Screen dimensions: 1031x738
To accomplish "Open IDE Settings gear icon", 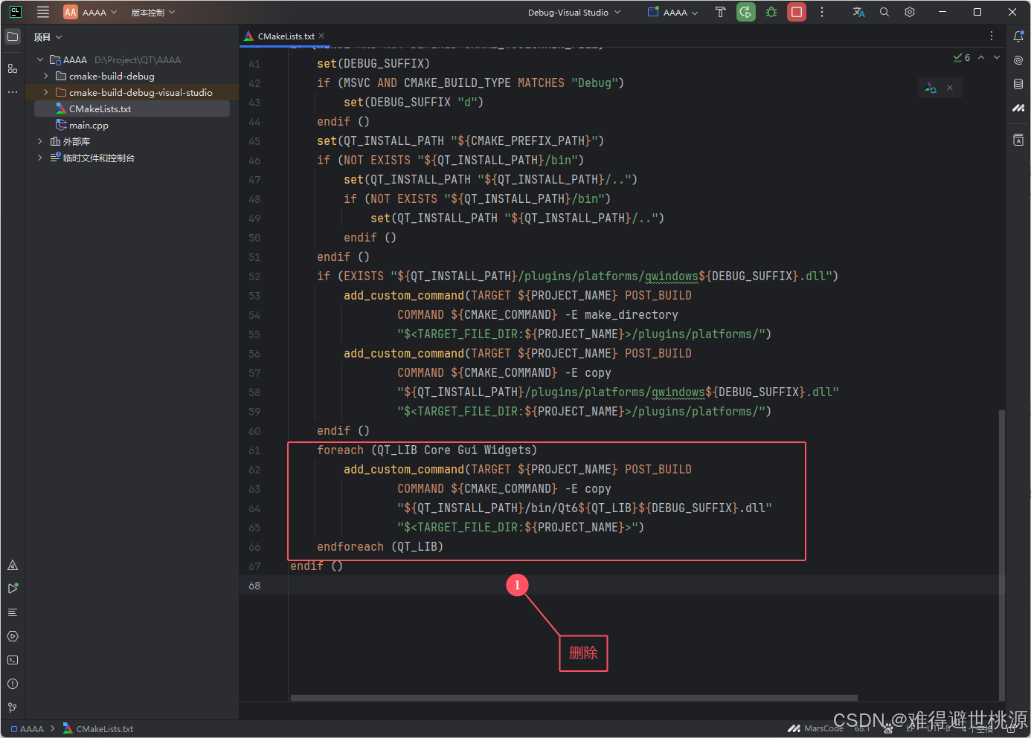I will (910, 12).
